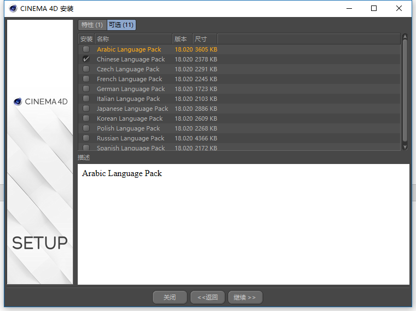Select 'Polish Language Pack' in the list
Viewport: 416px width, 311px height.
click(x=128, y=128)
